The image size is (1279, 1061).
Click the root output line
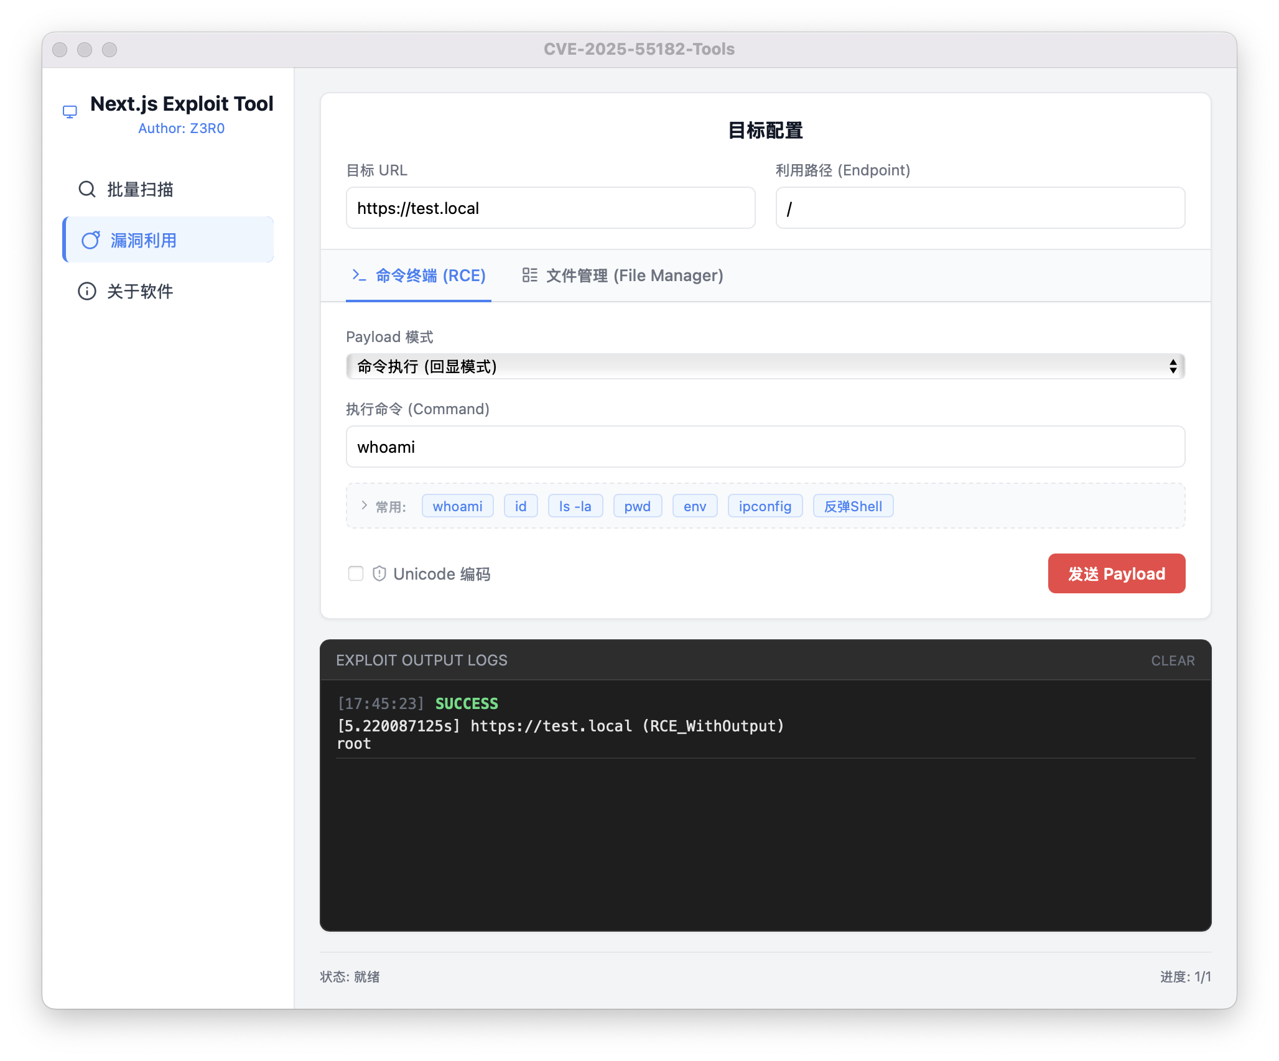pos(354,743)
